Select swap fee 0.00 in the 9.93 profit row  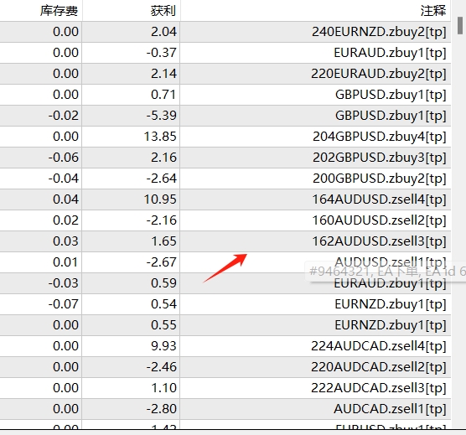65,346
